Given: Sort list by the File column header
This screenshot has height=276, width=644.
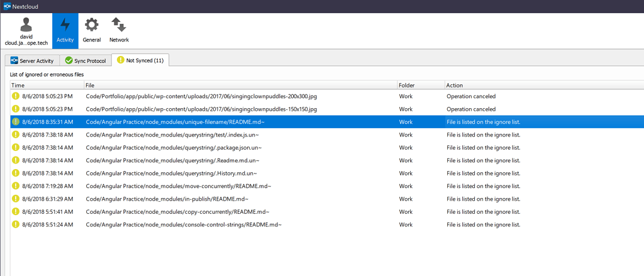Looking at the screenshot, I should [x=241, y=86].
